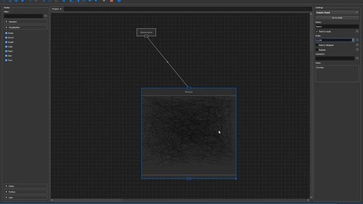Click the Settings panel title
This screenshot has width=363, height=204.
319,7
